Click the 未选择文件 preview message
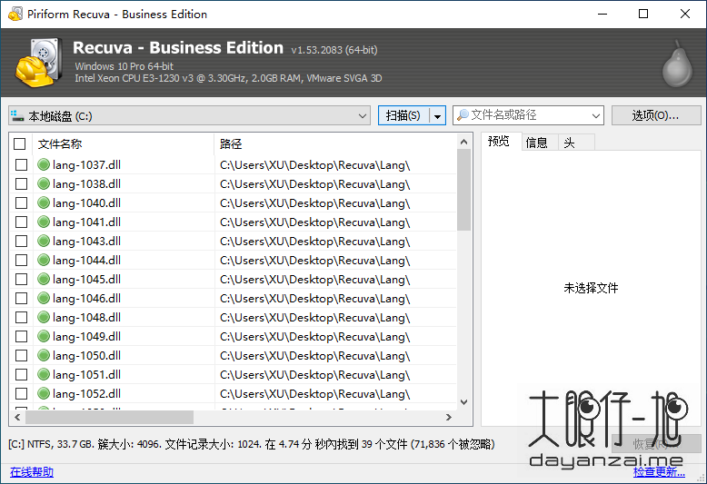707x484 pixels. pos(591,288)
